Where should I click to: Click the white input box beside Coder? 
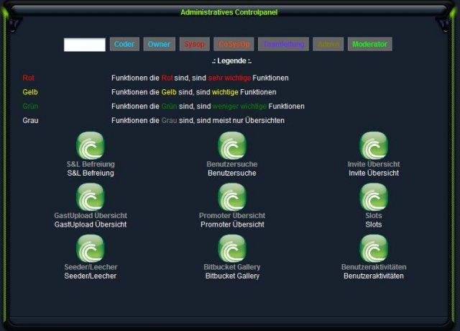pyautogui.click(x=85, y=45)
